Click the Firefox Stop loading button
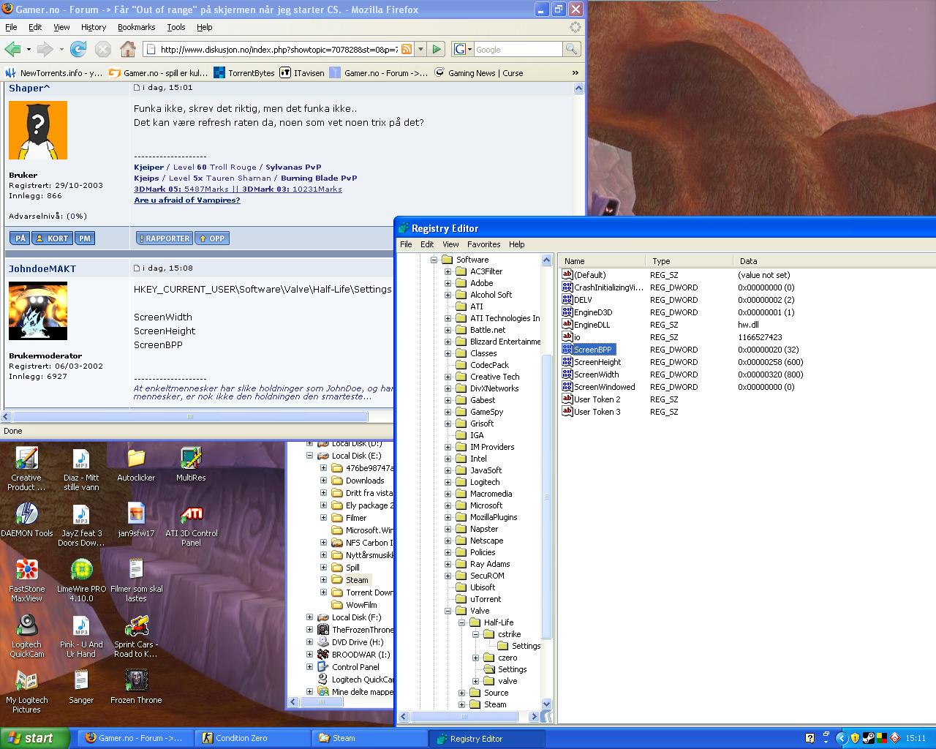The height and width of the screenshot is (749, 936). point(103,49)
